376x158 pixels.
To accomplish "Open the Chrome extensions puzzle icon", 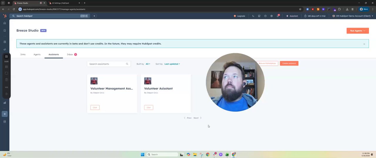I will click(339, 9).
